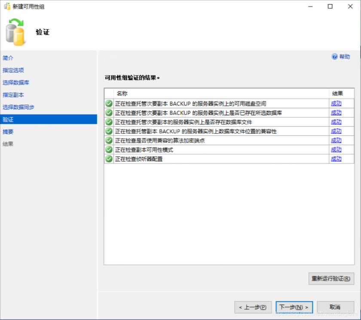Click the blue help question mark icon
The height and width of the screenshot is (320, 361).
(x=334, y=57)
